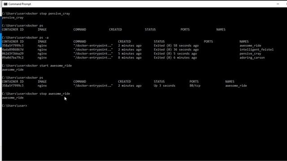Click the name 'adoring_carson'
This screenshot has width=287, height=161.
coord(252,58)
